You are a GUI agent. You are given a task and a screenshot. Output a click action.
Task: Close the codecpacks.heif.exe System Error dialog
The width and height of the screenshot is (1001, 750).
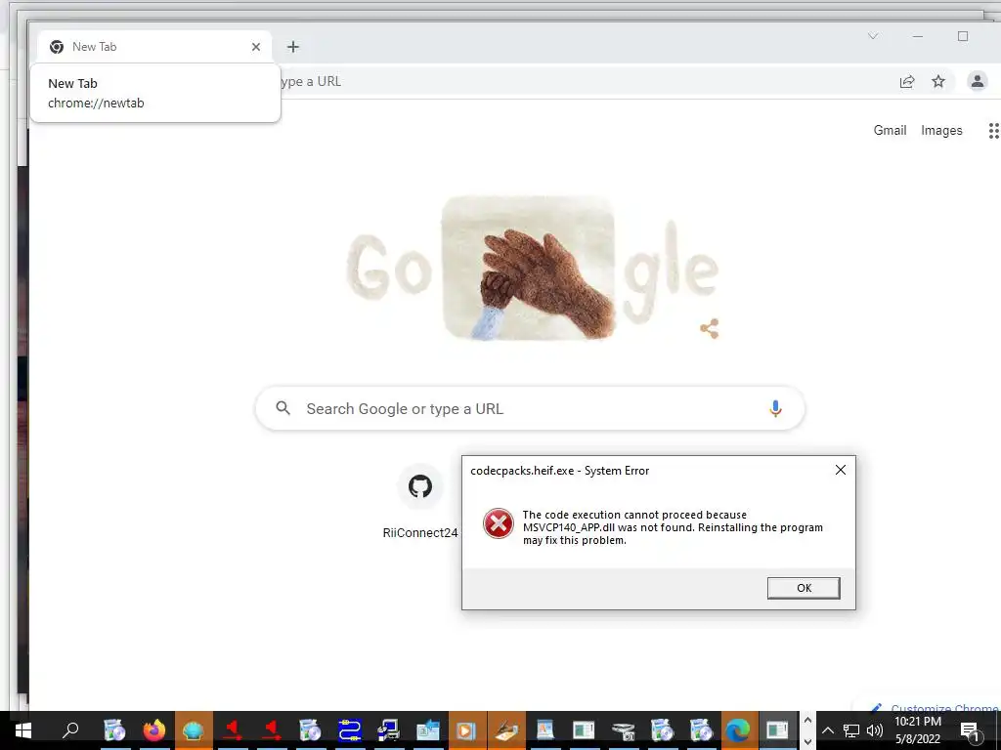(x=840, y=470)
